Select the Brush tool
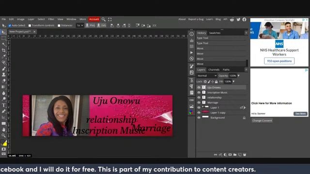This screenshot has width=310, height=174. pyautogui.click(x=3, y=69)
